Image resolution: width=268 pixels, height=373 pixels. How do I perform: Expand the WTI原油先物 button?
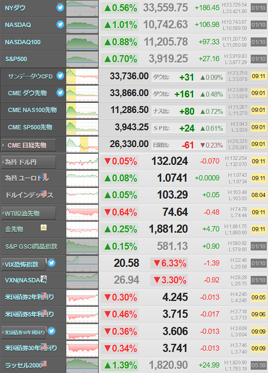click(x=28, y=213)
